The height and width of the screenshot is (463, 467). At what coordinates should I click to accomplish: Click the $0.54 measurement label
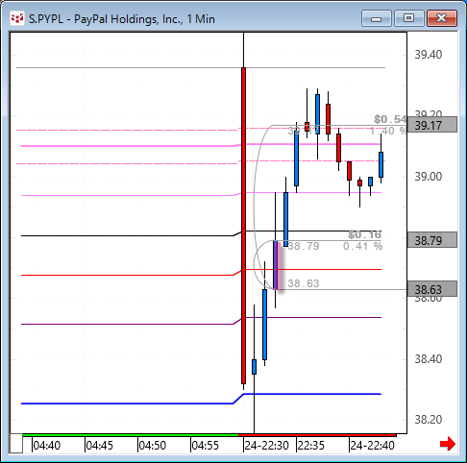coord(390,119)
